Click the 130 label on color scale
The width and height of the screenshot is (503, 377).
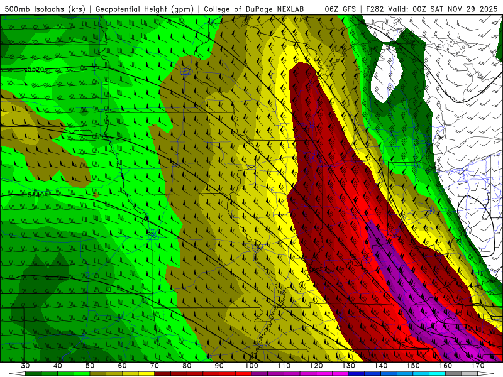pos(349,366)
